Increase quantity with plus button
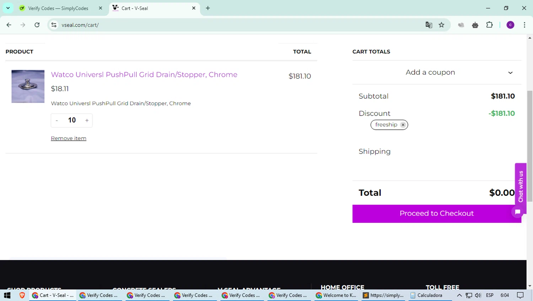Image resolution: width=533 pixels, height=301 pixels. coord(87,120)
